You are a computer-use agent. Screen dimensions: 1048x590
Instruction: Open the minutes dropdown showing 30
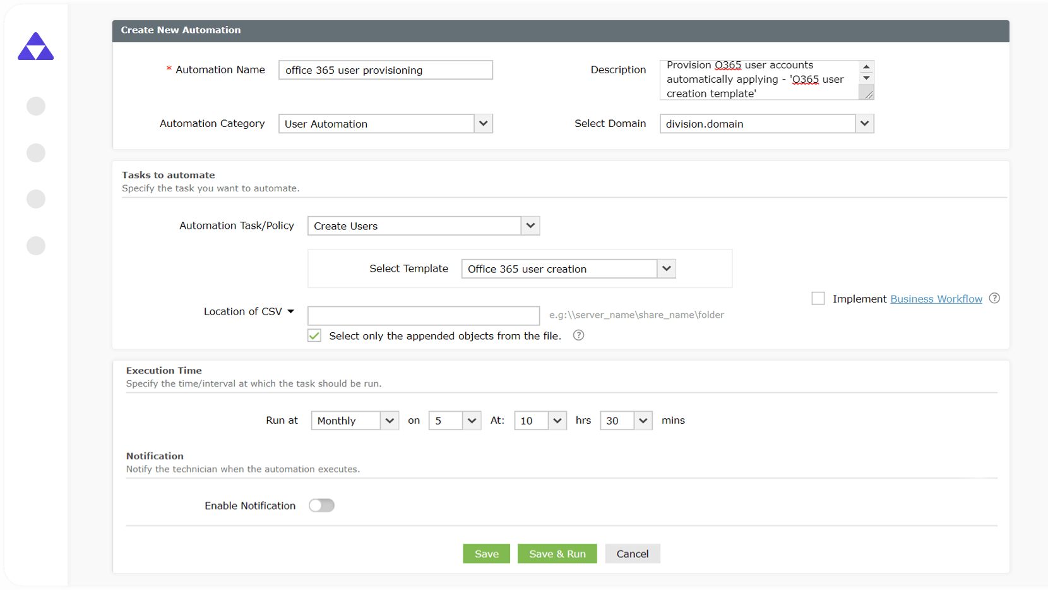click(x=626, y=421)
